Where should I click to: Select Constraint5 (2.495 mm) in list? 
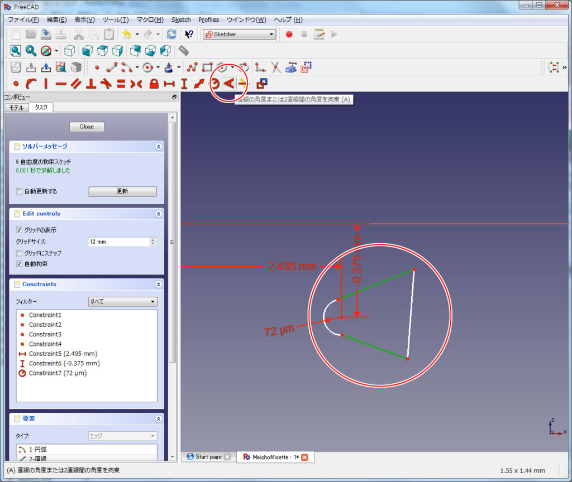87,353
